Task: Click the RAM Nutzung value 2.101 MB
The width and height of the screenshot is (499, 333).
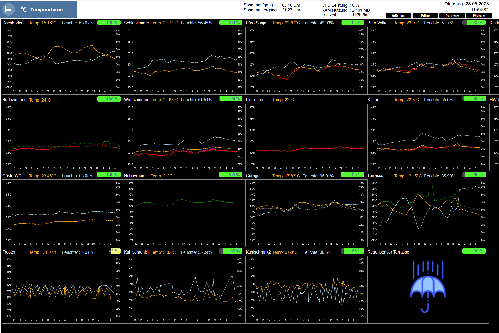Action: click(361, 10)
